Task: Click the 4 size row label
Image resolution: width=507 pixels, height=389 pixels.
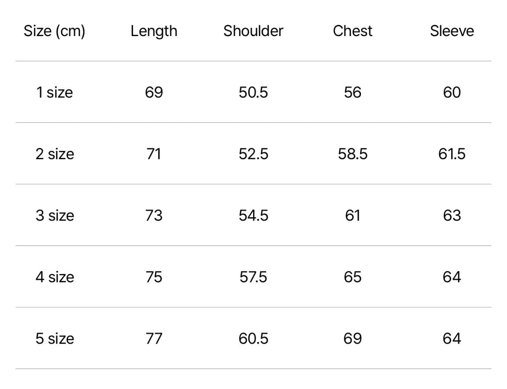Action: point(55,277)
